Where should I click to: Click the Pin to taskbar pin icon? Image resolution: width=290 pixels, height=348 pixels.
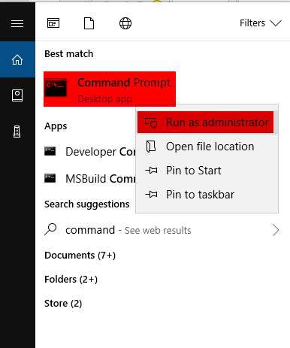pyautogui.click(x=151, y=195)
